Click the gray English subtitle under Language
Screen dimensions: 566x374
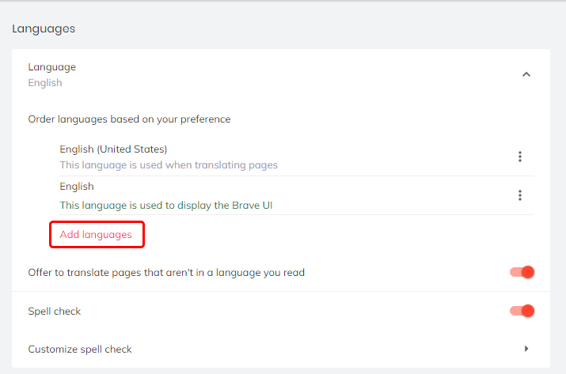click(45, 83)
